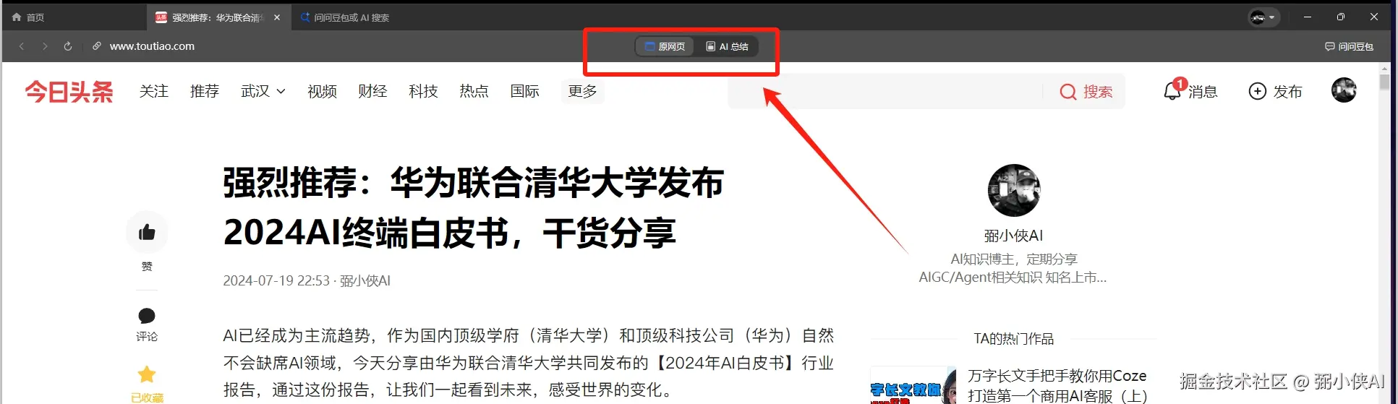Click the scrollbar up arrow

coord(1384,68)
